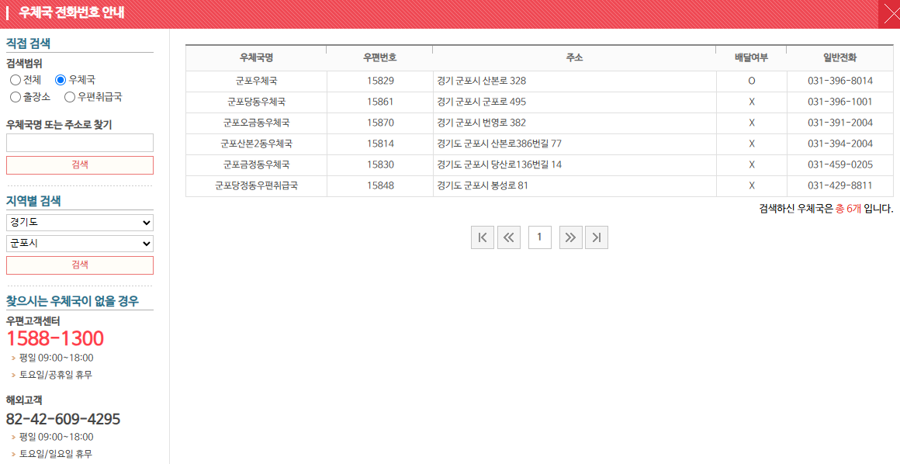Click phone number 031-459-0205
This screenshot has height=464, width=900.
(840, 164)
